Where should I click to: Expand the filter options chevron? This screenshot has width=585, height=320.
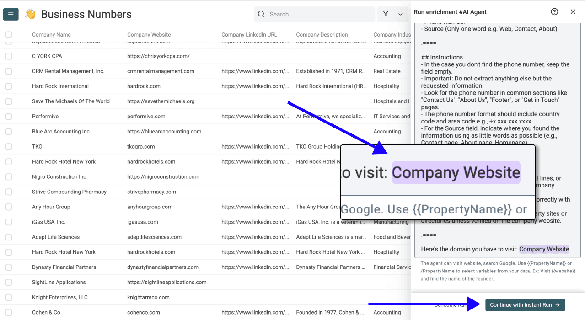[x=399, y=14]
